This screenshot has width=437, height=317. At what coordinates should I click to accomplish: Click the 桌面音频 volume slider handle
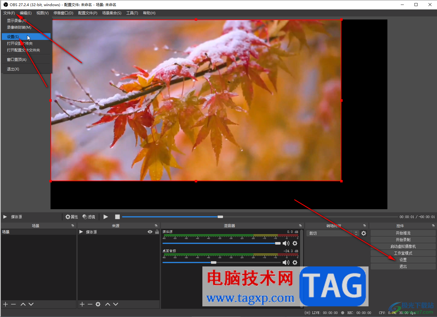click(x=214, y=262)
